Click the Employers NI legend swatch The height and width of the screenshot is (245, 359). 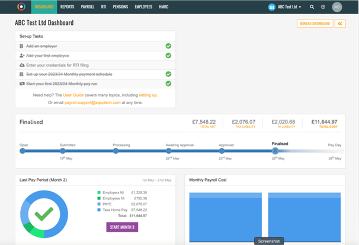(x=99, y=192)
